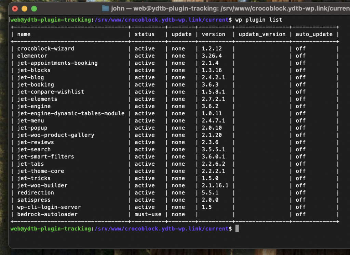
Task: Select the redirection plugin name
Action: point(36,193)
